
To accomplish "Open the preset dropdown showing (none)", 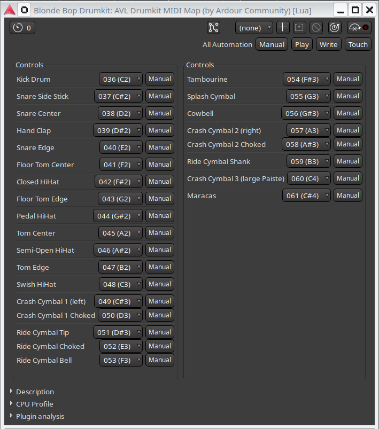I will point(254,28).
